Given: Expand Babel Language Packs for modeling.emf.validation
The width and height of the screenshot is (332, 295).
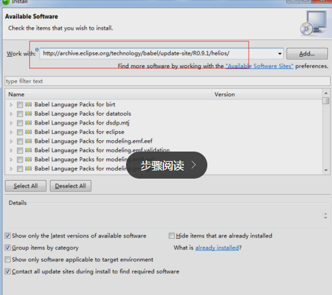Looking at the screenshot, I should [x=11, y=150].
